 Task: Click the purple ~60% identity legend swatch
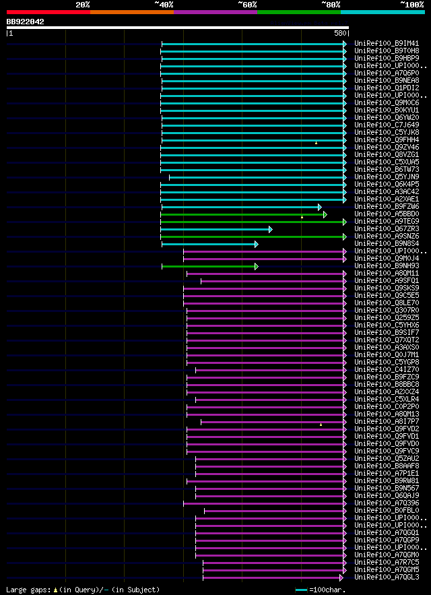pos(215,12)
